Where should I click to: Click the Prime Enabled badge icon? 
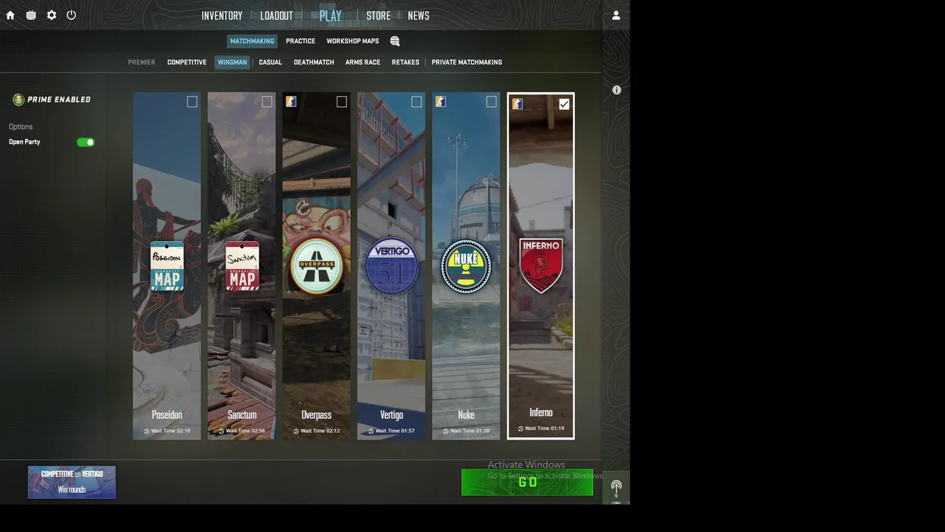point(18,99)
